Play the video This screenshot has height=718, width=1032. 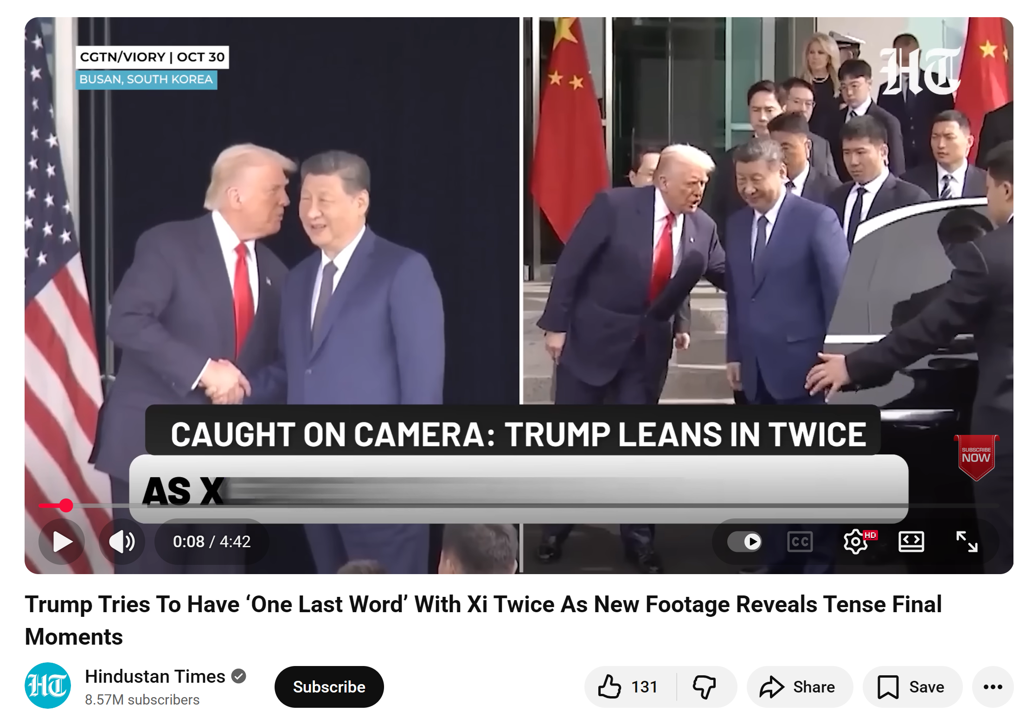[x=62, y=542]
